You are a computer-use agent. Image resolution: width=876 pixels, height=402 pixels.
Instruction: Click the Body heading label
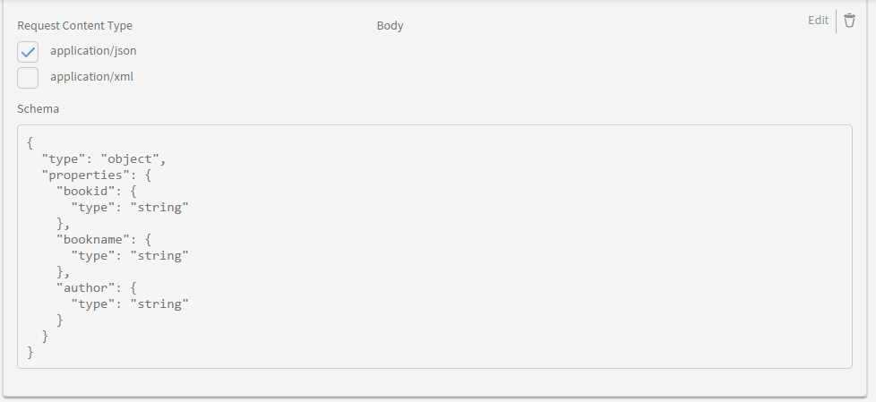[390, 26]
